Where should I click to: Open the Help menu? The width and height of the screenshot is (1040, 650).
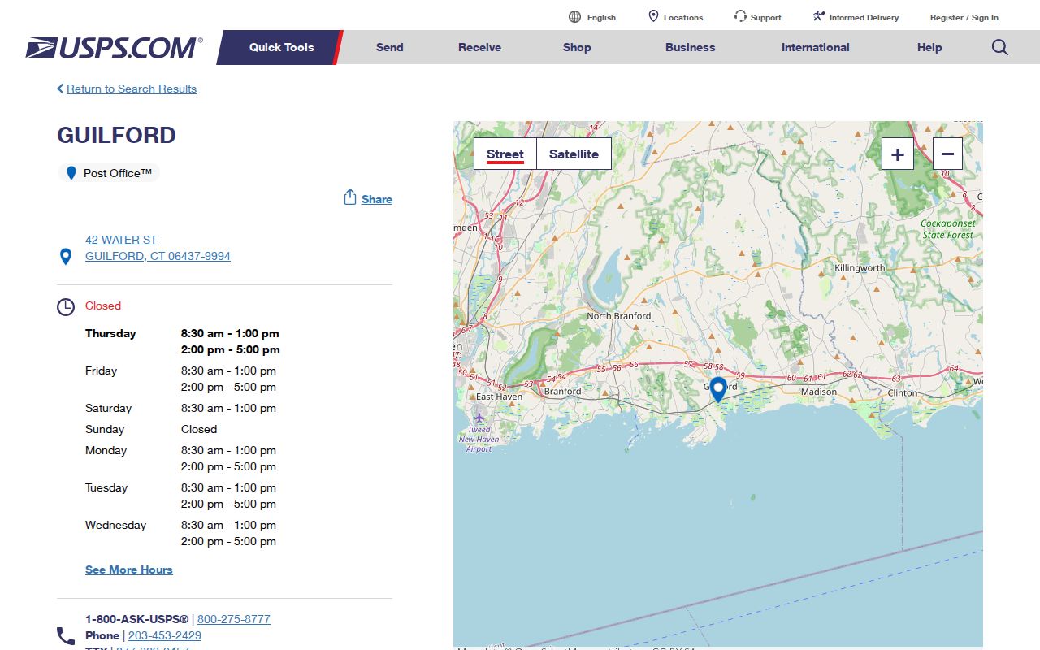929,47
